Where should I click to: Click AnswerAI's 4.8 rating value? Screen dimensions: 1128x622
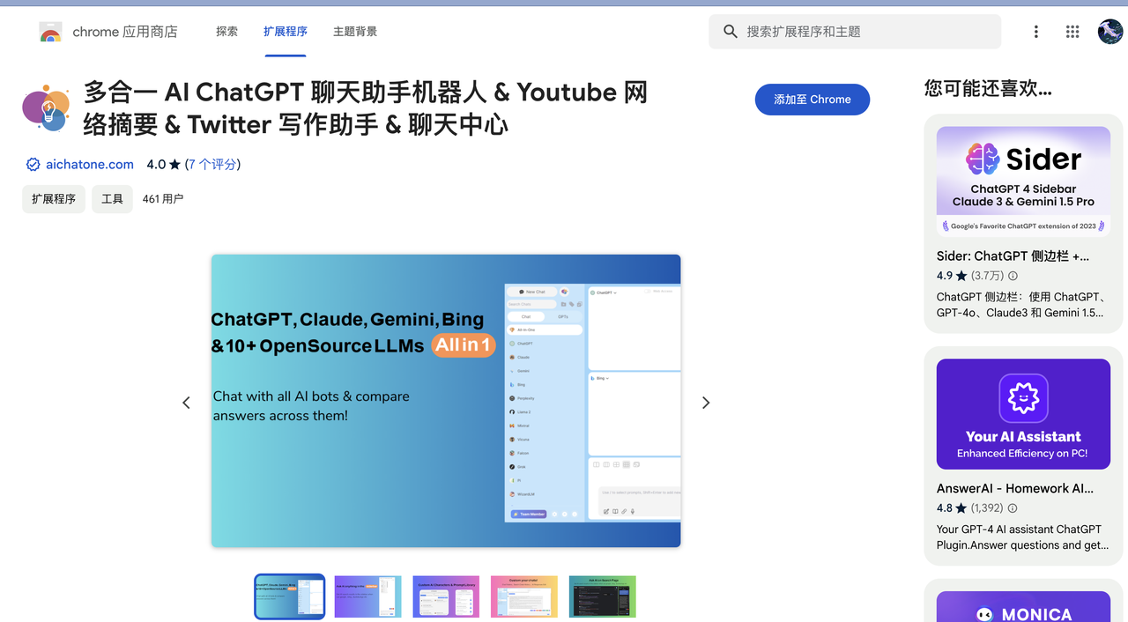tap(945, 508)
